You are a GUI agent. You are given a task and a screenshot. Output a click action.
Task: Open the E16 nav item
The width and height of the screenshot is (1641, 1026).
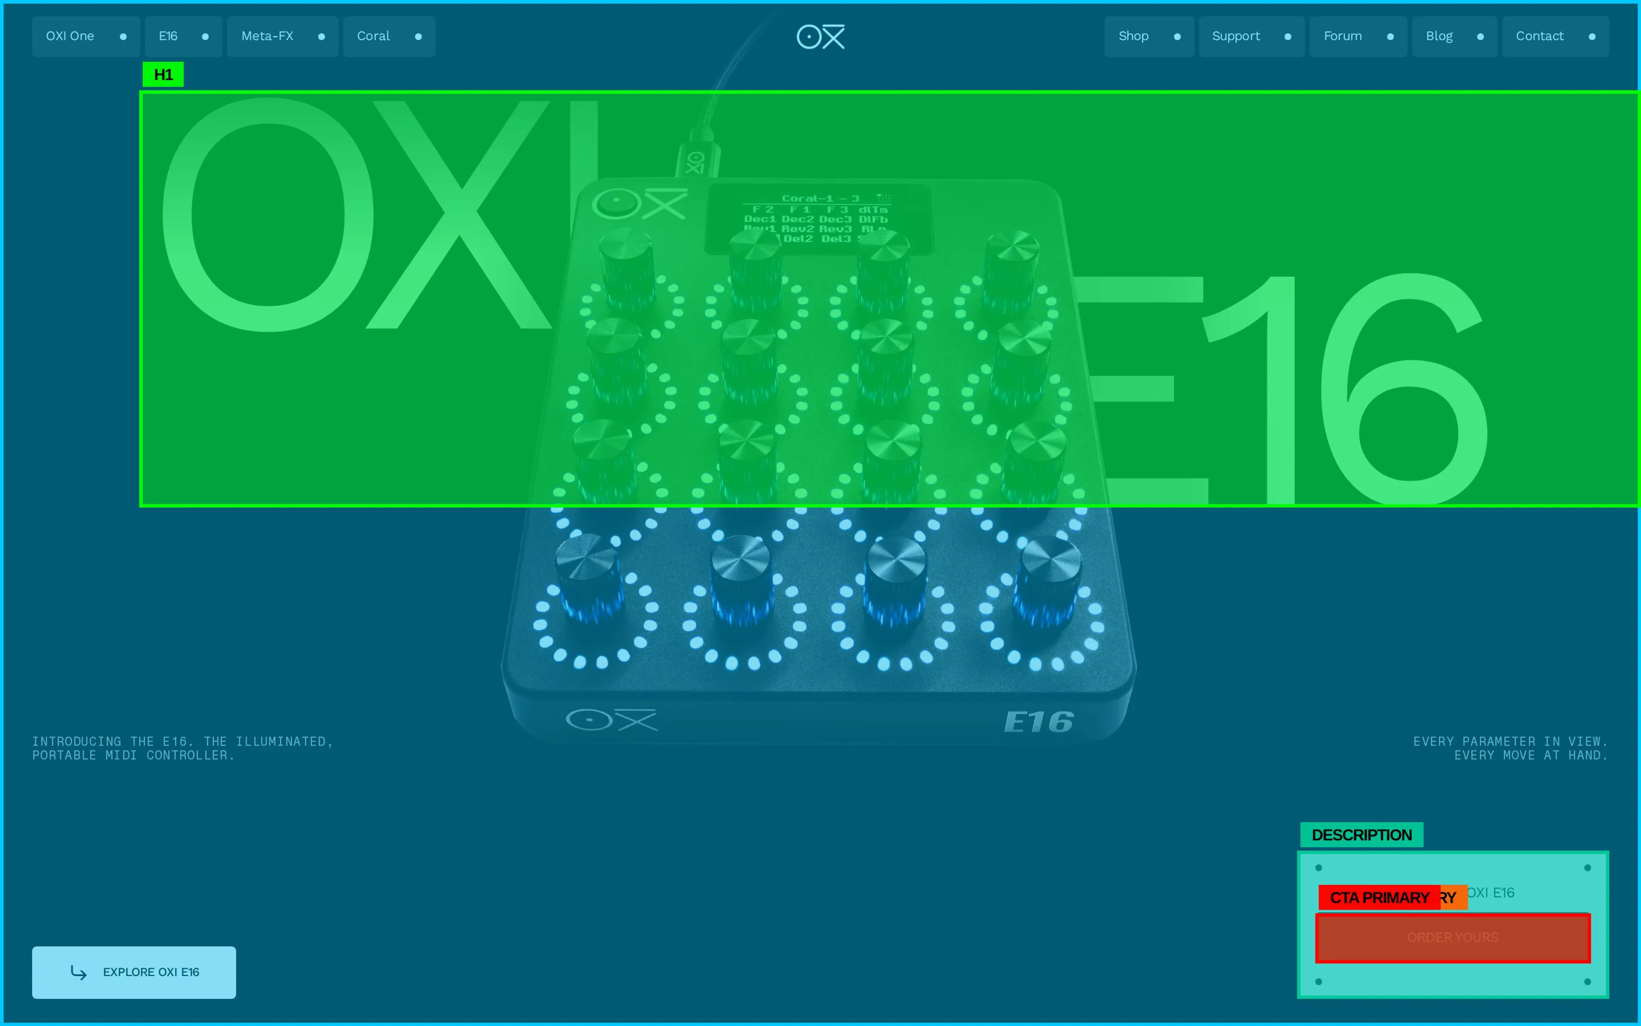click(183, 37)
